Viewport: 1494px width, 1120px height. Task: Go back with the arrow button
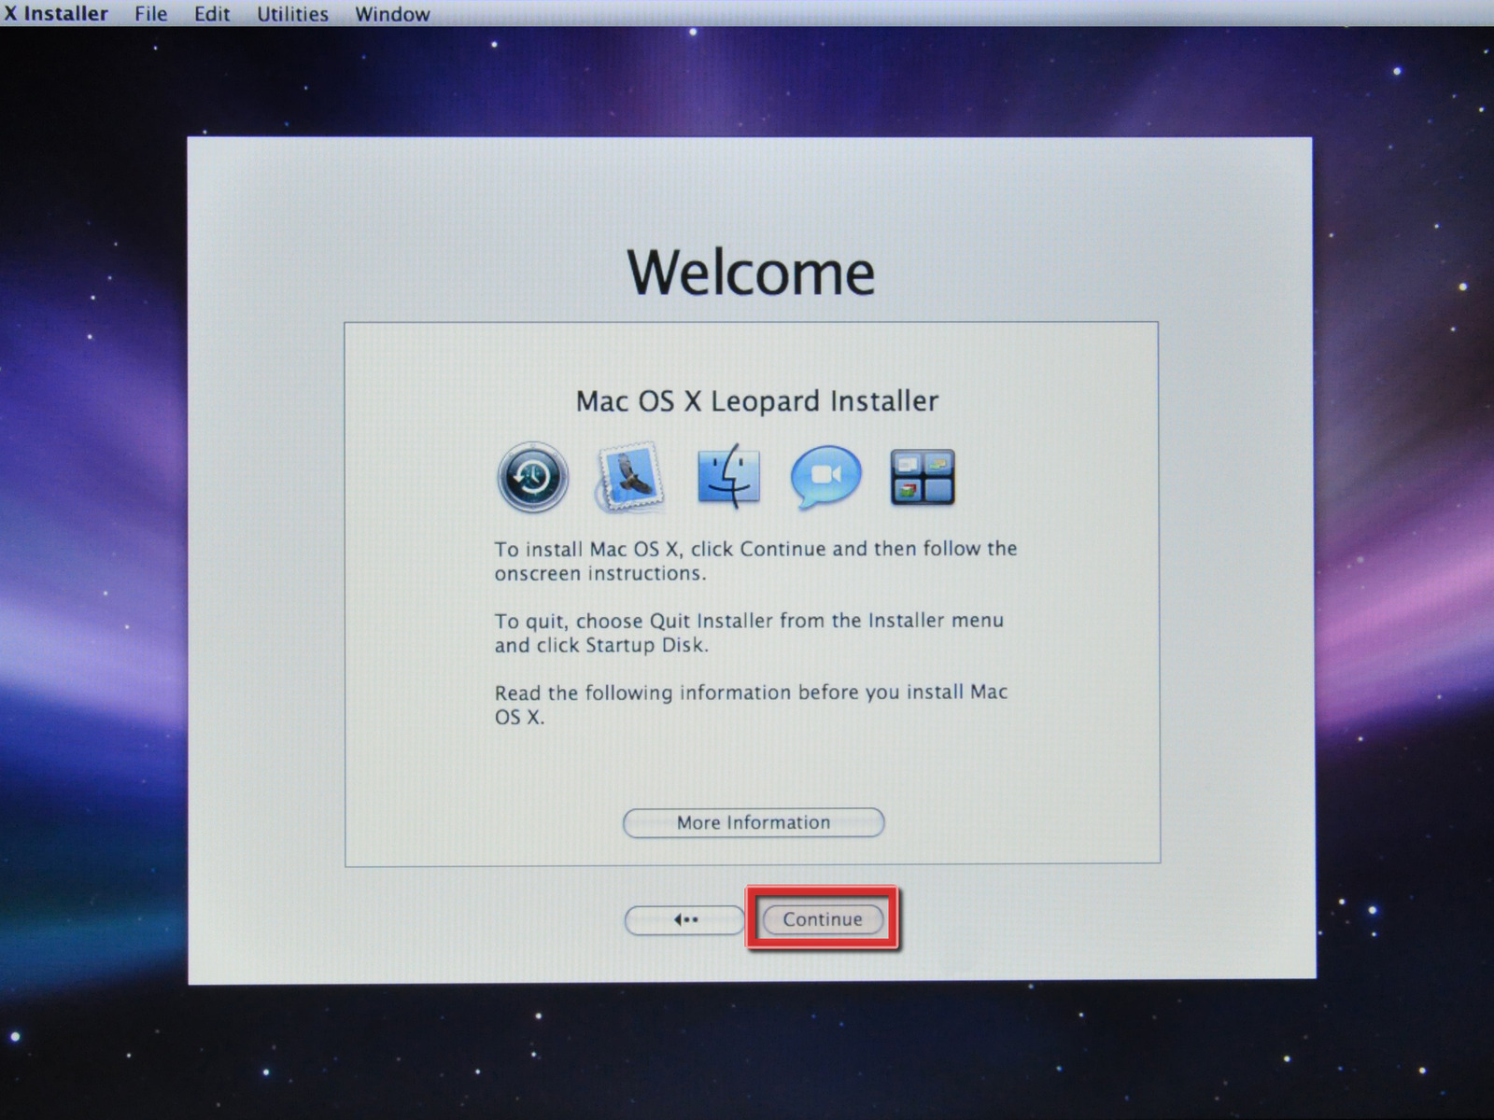[684, 920]
